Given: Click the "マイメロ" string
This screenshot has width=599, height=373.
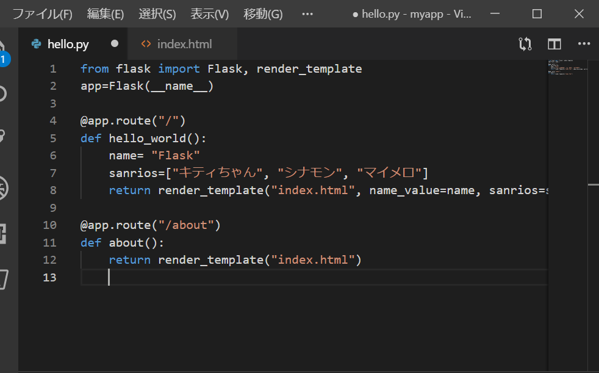Looking at the screenshot, I should (389, 173).
